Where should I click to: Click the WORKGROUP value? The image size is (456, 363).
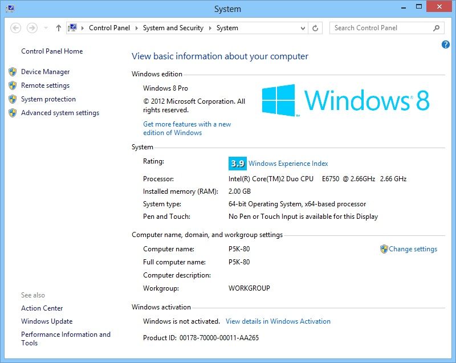coord(249,288)
